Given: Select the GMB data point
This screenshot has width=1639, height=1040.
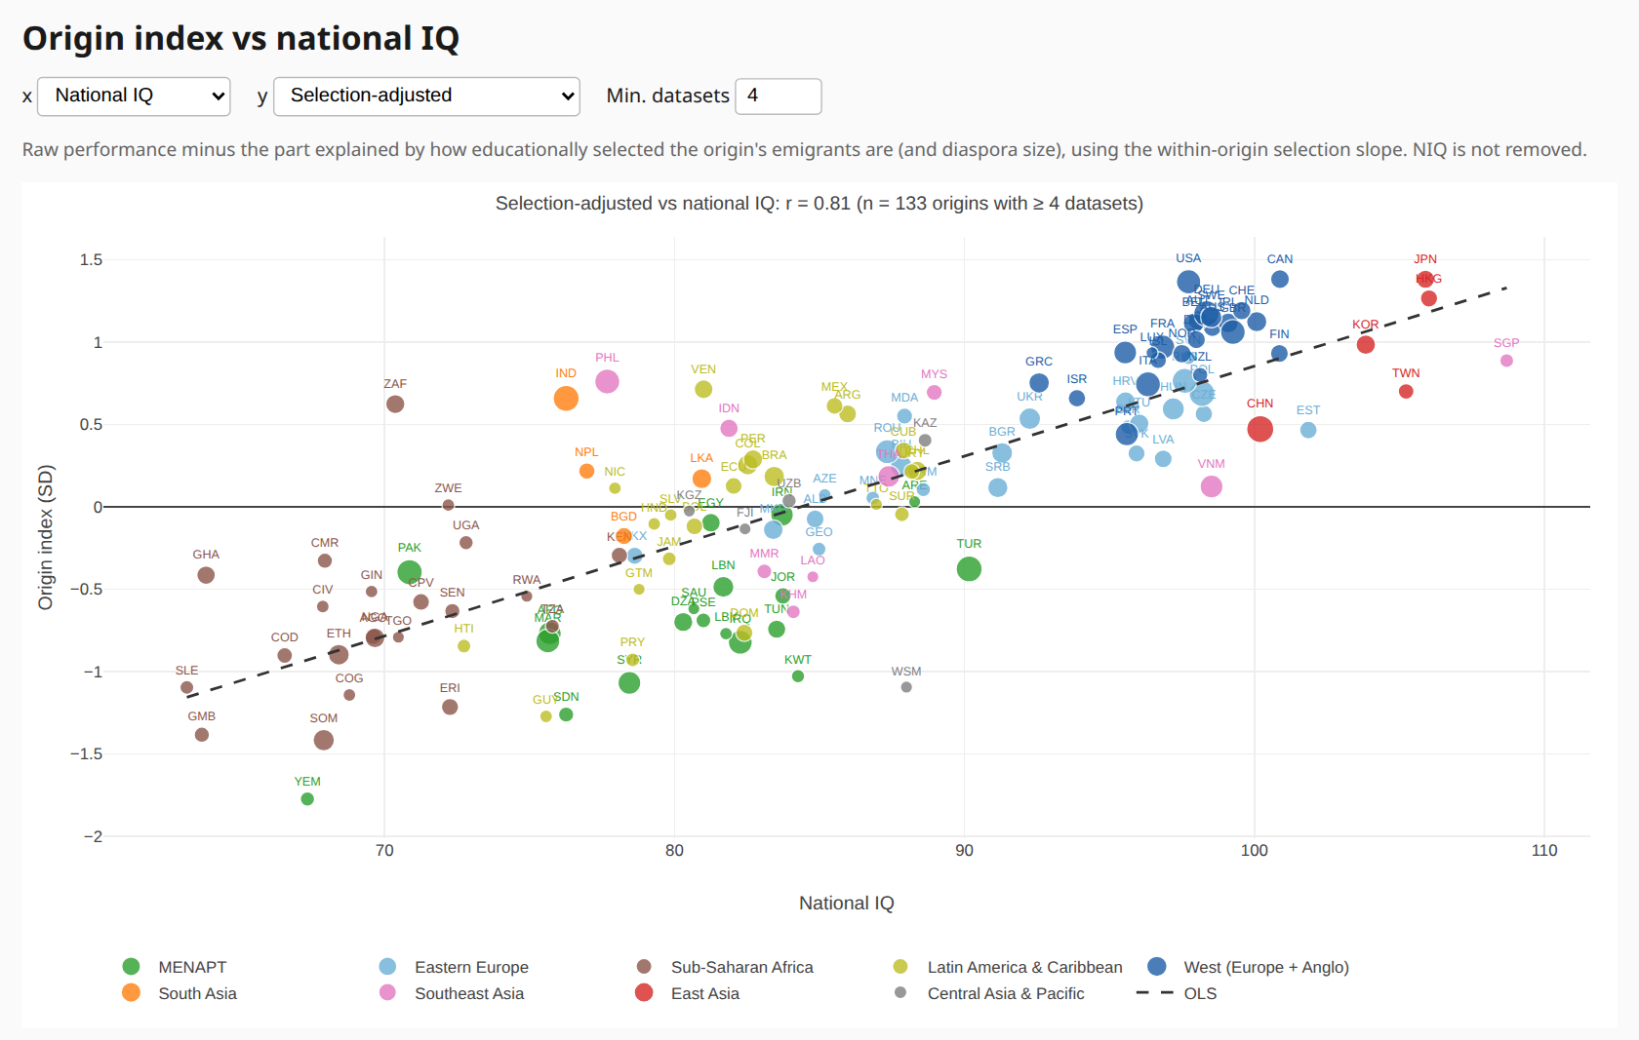Looking at the screenshot, I should pos(202,735).
